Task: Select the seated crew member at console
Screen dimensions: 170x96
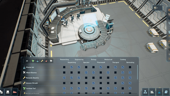Action: tap(63, 20)
